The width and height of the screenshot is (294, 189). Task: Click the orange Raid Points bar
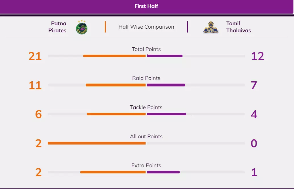pyautogui.click(x=115, y=85)
